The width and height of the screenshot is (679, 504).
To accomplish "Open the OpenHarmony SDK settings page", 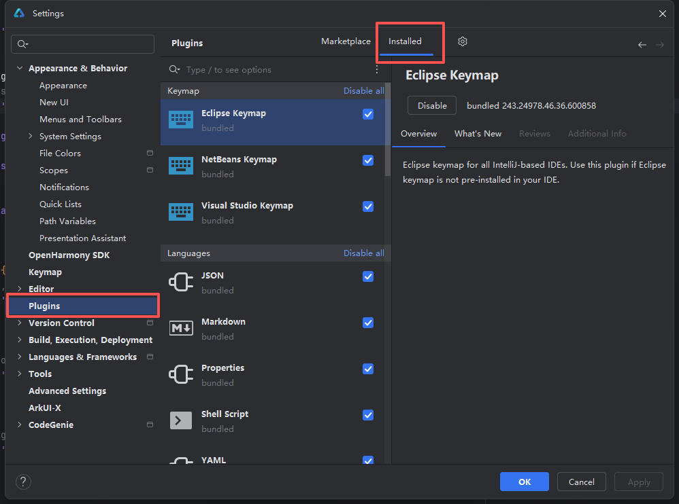I will [x=69, y=255].
